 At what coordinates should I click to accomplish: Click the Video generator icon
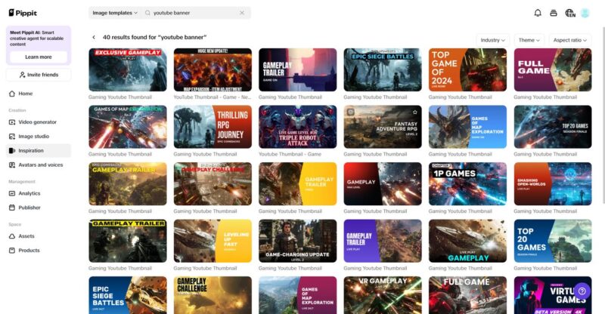point(12,122)
